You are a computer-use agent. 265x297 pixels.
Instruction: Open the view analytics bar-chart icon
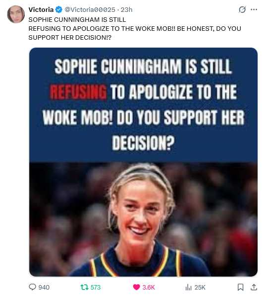[x=188, y=288]
